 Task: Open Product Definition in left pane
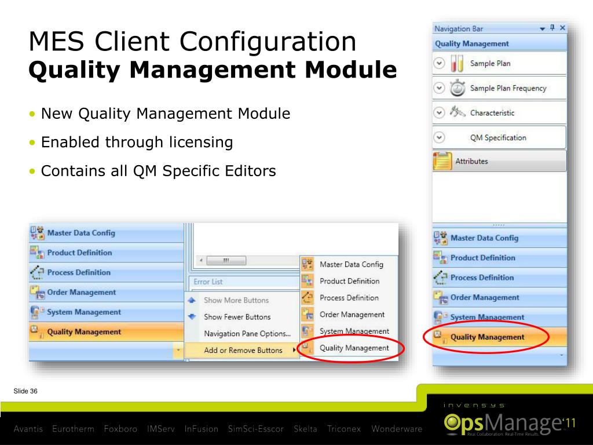click(x=107, y=253)
